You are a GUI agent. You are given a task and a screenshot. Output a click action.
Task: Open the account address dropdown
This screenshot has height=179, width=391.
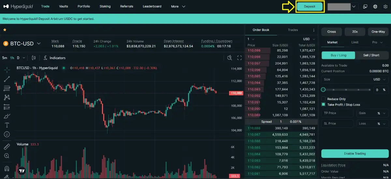click(x=342, y=7)
